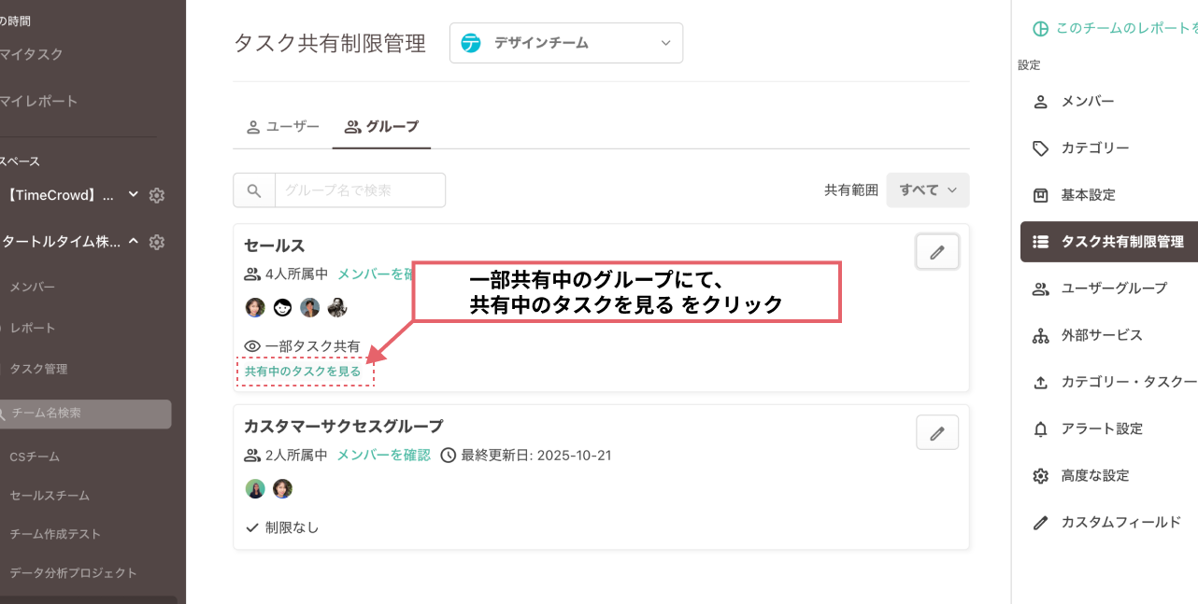Viewport: 1198px width, 604px height.
Task: Open 基本設定 using its icon
Action: pyautogui.click(x=1040, y=194)
